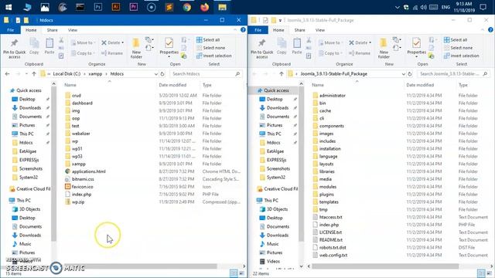This screenshot has width=495, height=278.
Task: Switch to Share tab in Joomla window
Action: tap(299, 30)
